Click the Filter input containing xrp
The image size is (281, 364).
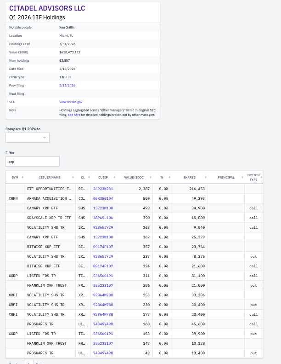point(33,162)
